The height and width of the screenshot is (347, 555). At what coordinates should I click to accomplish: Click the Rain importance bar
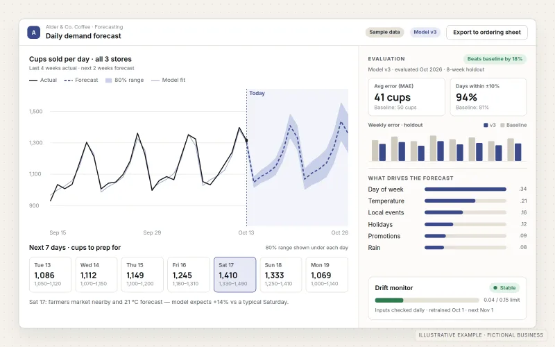point(466,248)
